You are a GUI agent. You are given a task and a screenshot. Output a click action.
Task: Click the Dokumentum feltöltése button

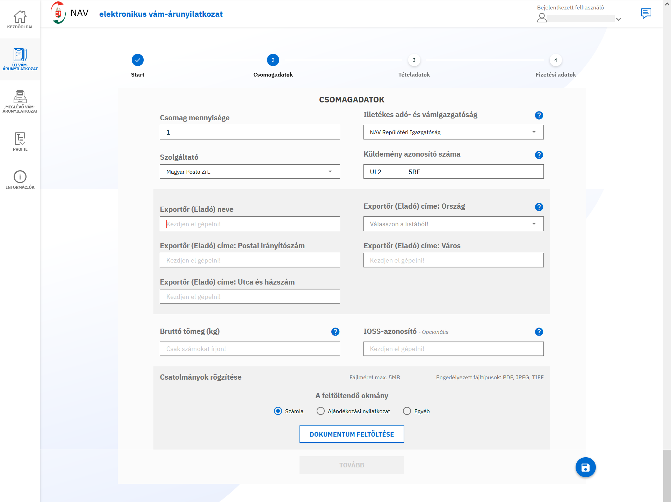tap(352, 434)
